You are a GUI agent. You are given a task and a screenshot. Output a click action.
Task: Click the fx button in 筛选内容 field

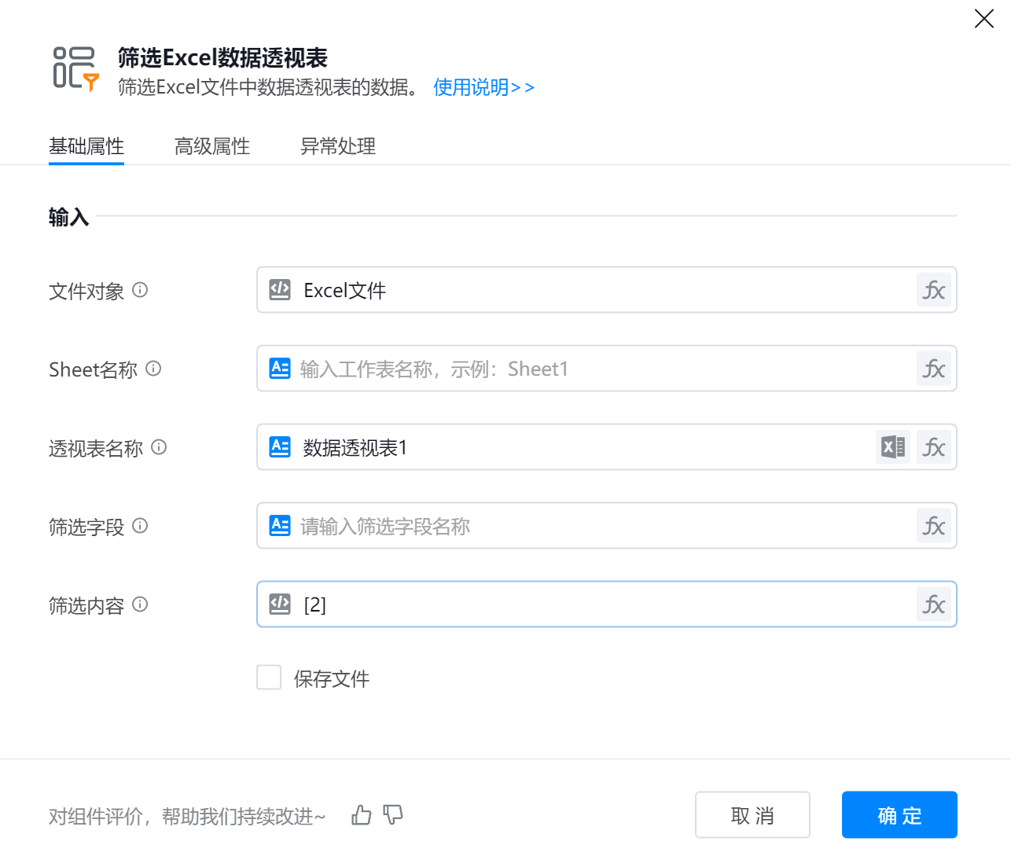click(933, 604)
